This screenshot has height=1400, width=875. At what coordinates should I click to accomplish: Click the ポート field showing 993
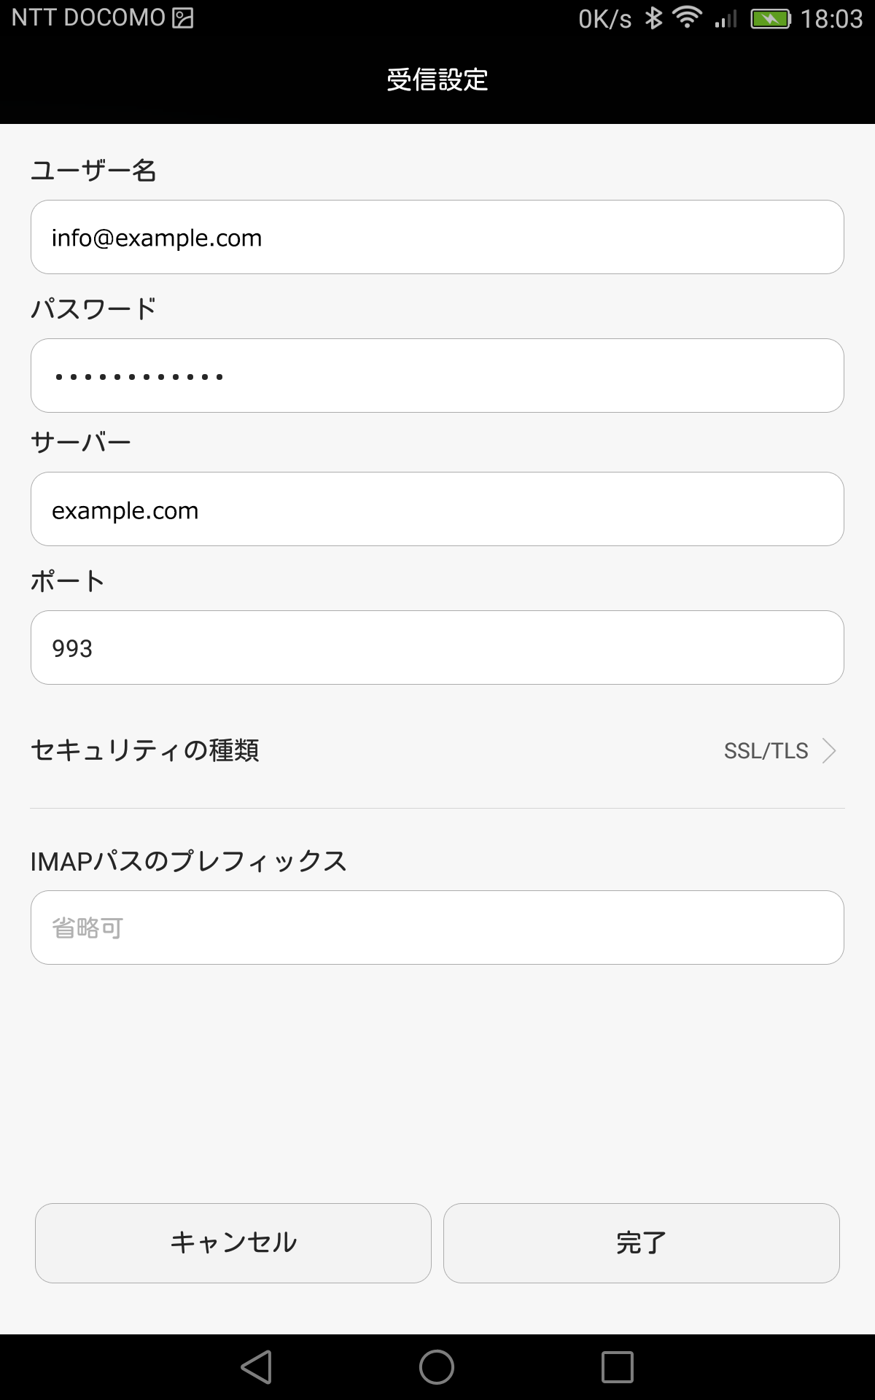[437, 647]
